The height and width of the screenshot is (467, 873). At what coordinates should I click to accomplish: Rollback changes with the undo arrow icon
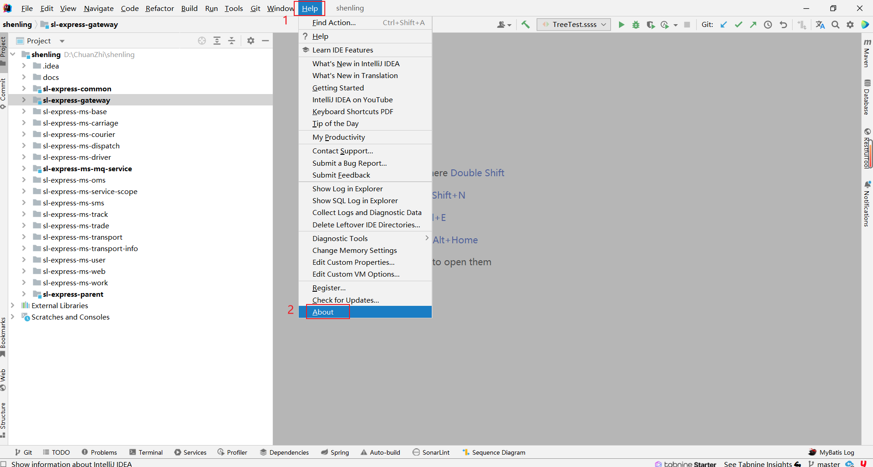(x=783, y=25)
